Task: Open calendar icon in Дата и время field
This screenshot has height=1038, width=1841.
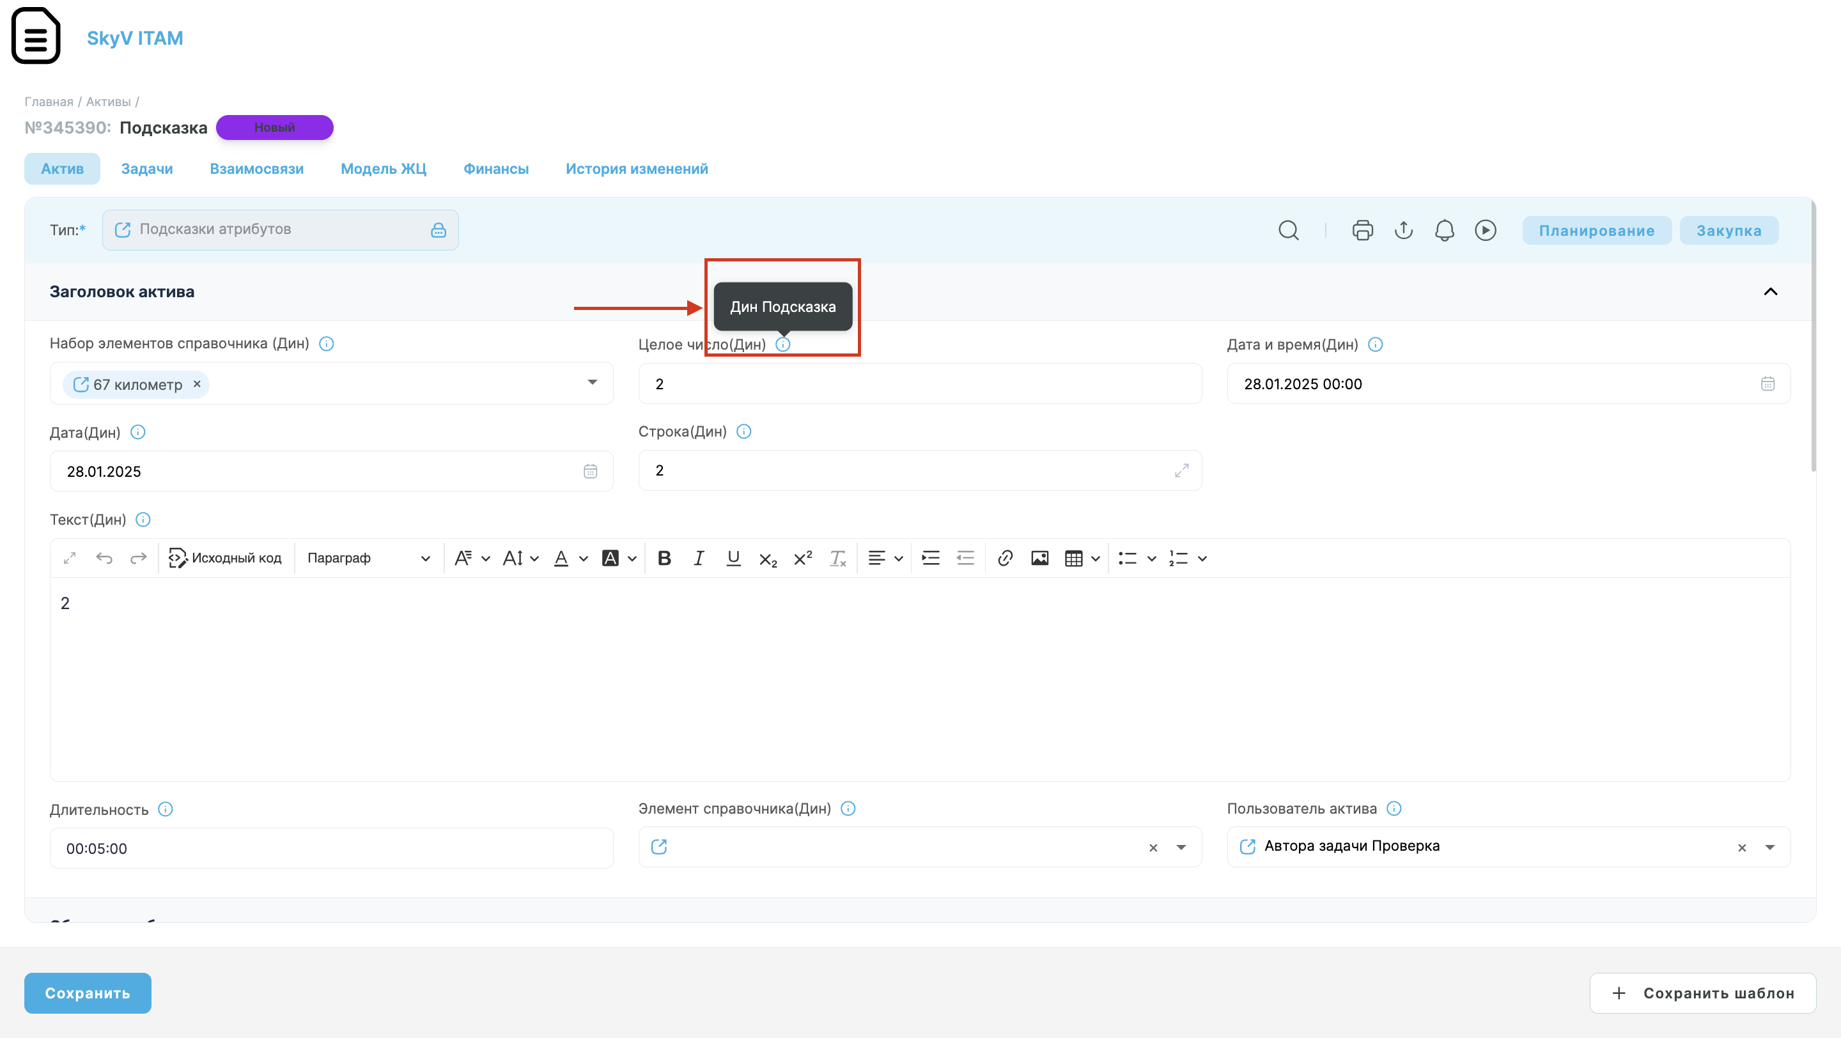Action: 1767,383
